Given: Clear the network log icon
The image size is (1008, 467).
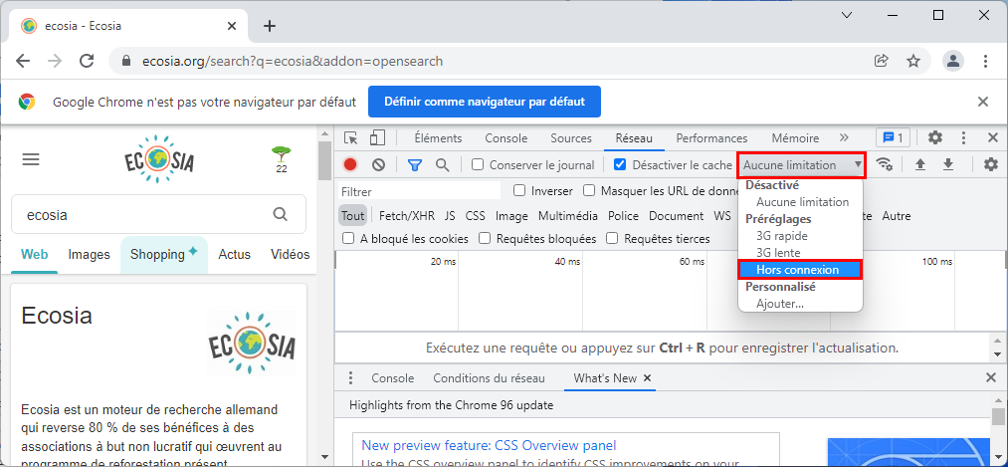Looking at the screenshot, I should [379, 165].
